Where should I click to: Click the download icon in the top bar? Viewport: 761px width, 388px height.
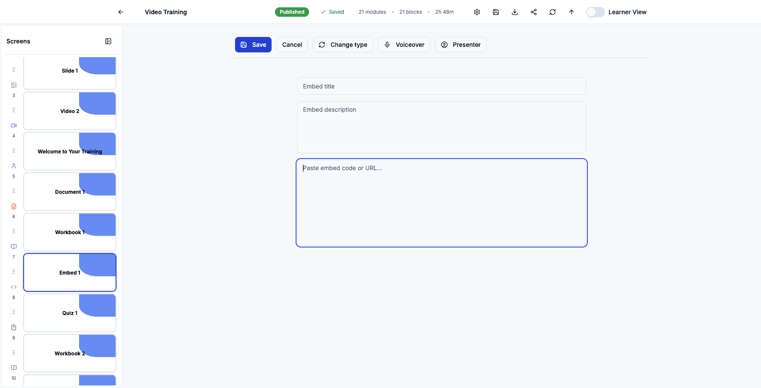[514, 12]
